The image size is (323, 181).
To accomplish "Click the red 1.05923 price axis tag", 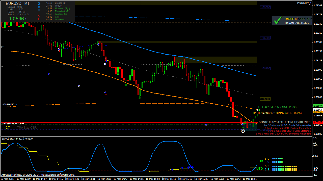I will click(317, 122).
